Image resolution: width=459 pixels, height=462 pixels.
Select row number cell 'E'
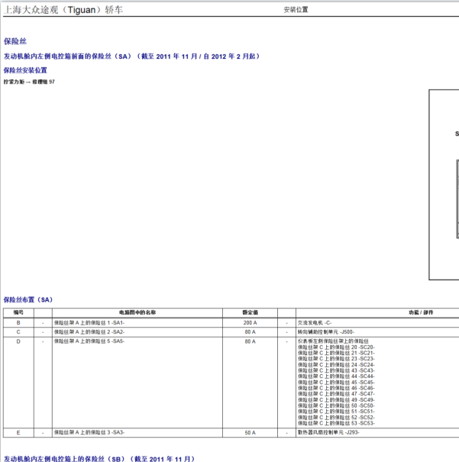coord(18,433)
